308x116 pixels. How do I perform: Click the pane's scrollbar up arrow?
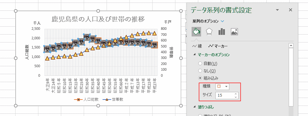tap(291, 46)
